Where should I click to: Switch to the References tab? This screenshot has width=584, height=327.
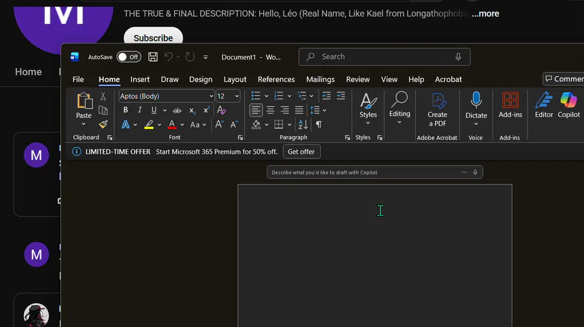[276, 80]
